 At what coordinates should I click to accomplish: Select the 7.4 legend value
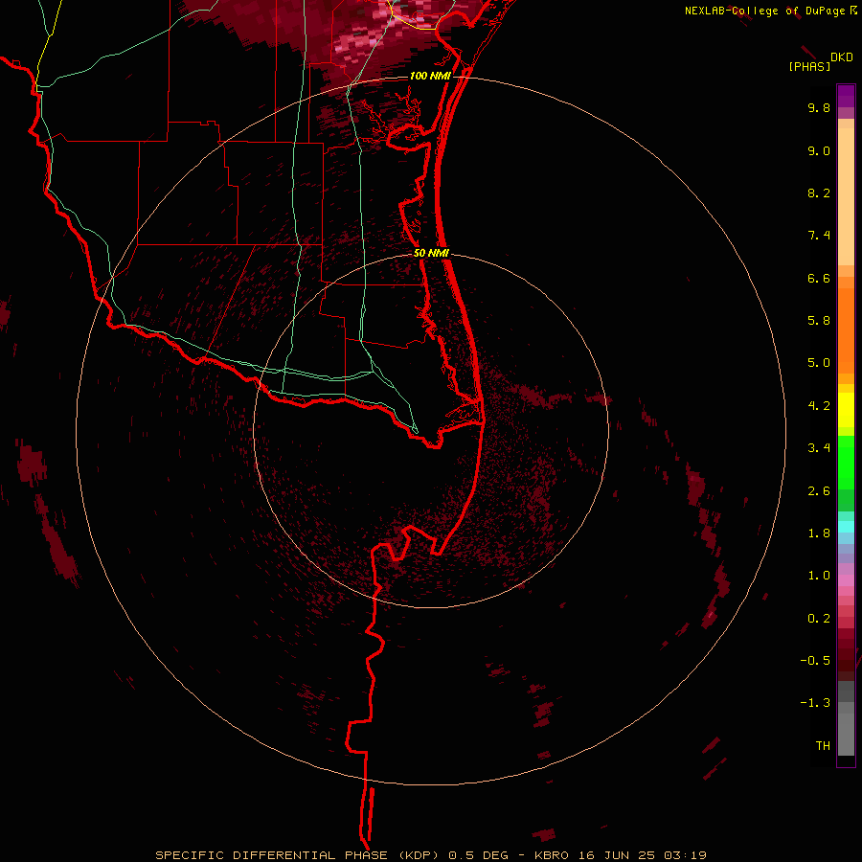point(819,236)
